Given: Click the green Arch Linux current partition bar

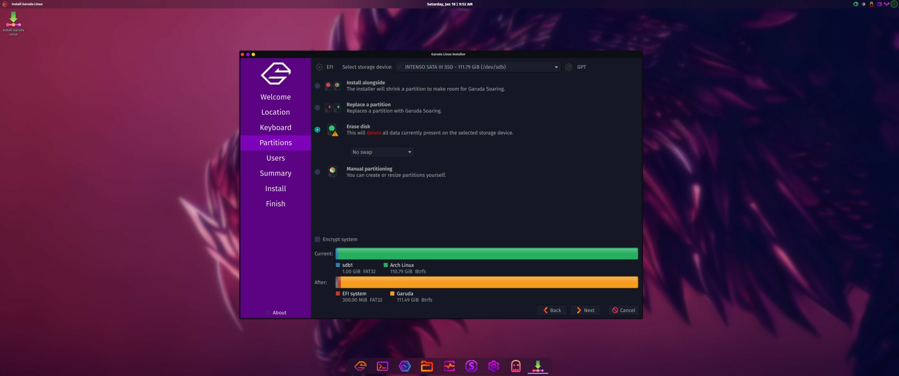Looking at the screenshot, I should 488,254.
